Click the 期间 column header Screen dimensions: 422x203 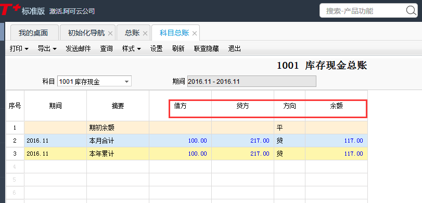pos(56,106)
